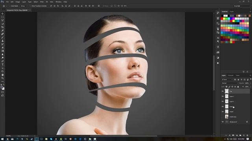This screenshot has height=141, width=252.
Task: Select the Move tool in the toolbox
Action: click(2, 14)
